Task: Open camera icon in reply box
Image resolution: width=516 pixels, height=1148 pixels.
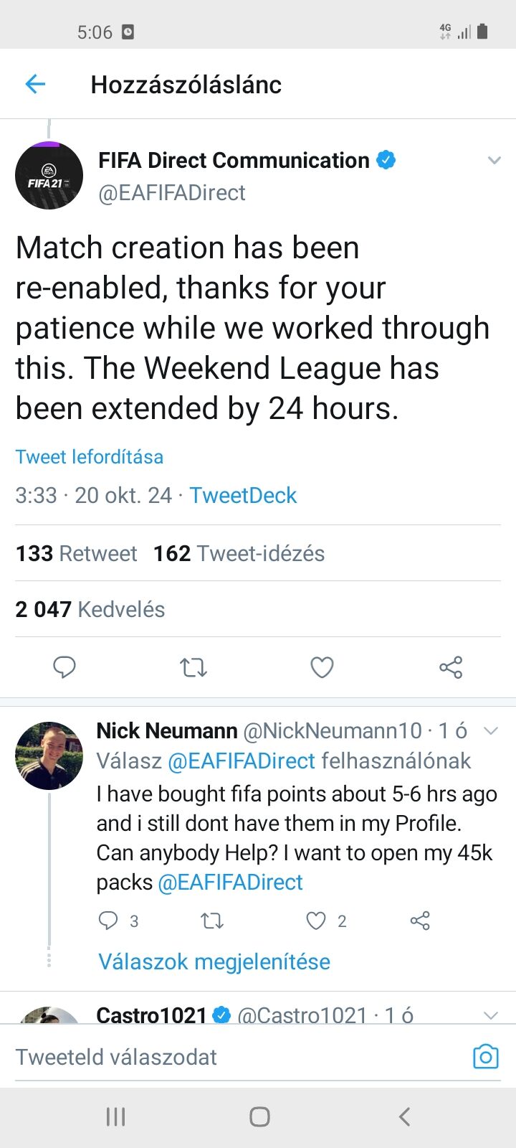Action: click(485, 1056)
